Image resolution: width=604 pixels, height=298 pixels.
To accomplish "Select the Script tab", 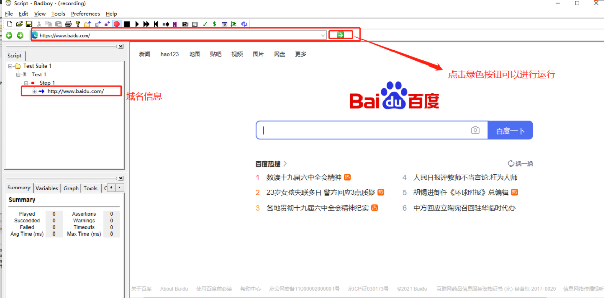I will [x=15, y=56].
